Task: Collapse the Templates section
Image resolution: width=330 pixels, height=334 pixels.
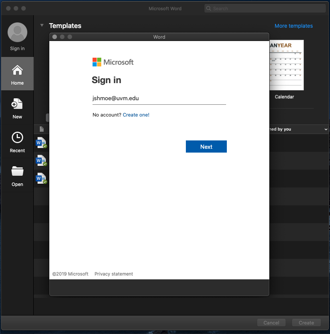Action: (42, 25)
